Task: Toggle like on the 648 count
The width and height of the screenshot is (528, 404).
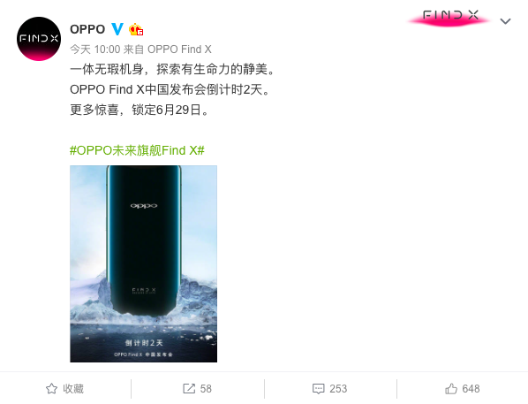Action: (471, 388)
